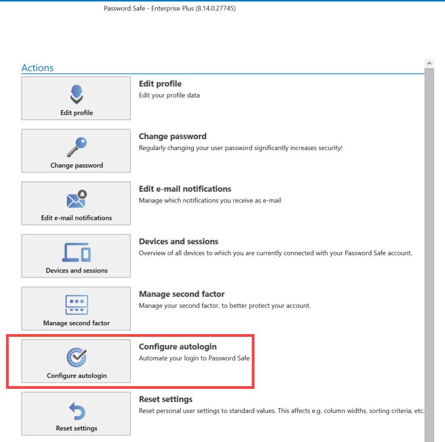Image resolution: width=445 pixels, height=442 pixels.
Task: Select the 'Edit e-mail notifications' button label
Action: (x=77, y=218)
